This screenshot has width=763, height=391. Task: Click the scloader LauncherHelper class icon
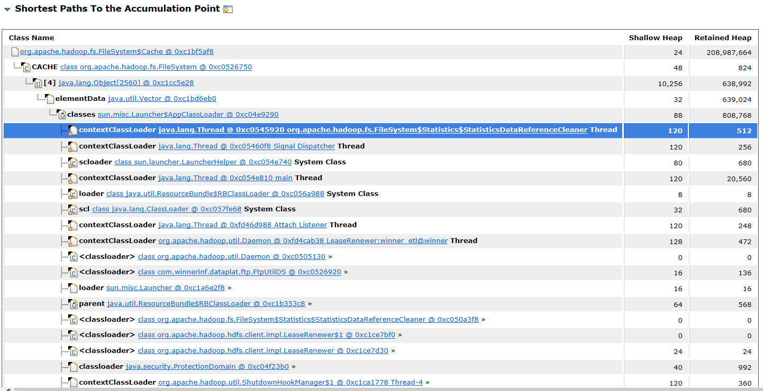[73, 162]
